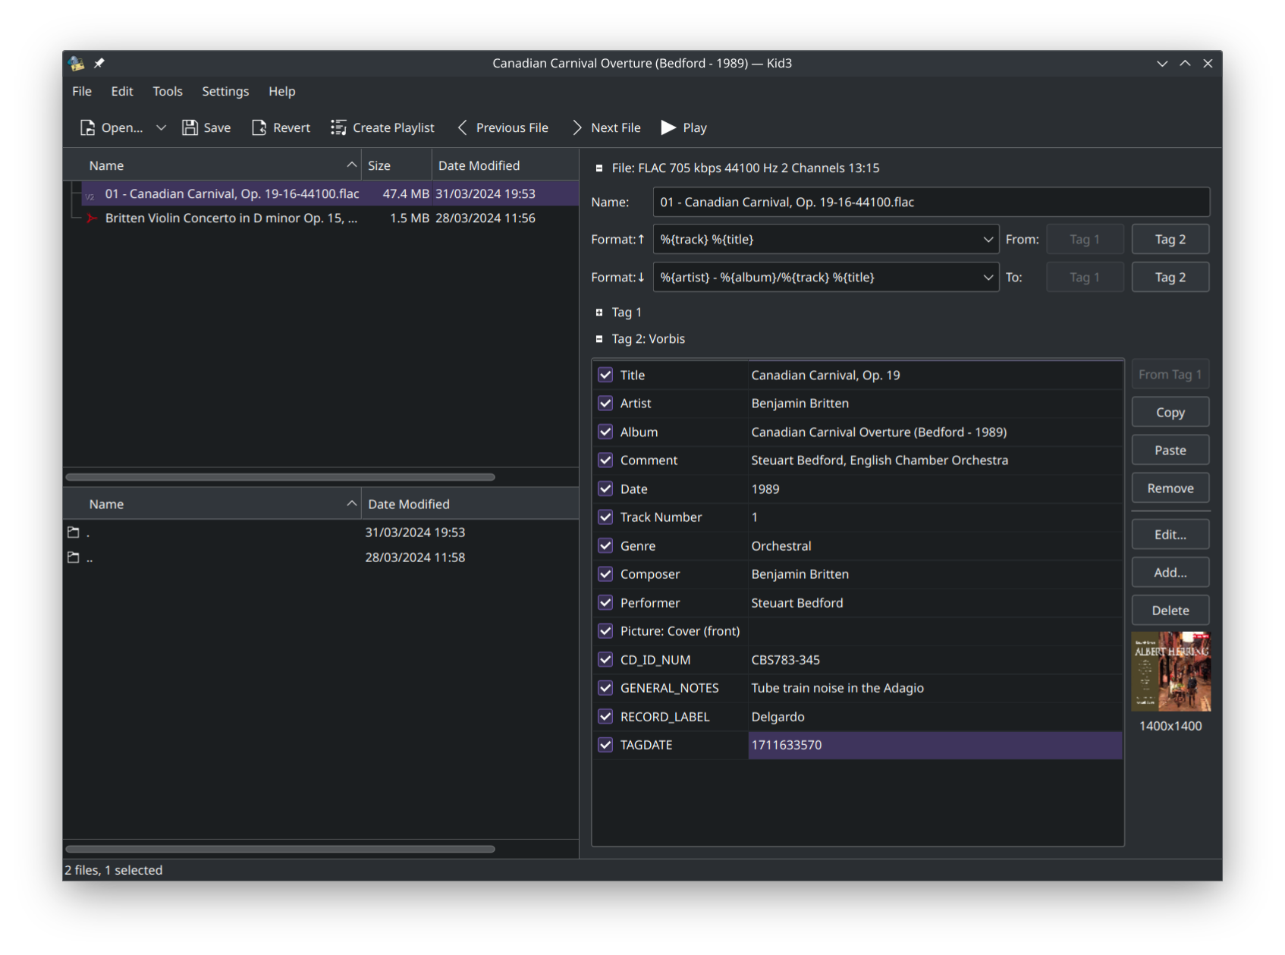The width and height of the screenshot is (1285, 955).
Task: Uncheck the Composer tag checkbox
Action: pos(605,574)
